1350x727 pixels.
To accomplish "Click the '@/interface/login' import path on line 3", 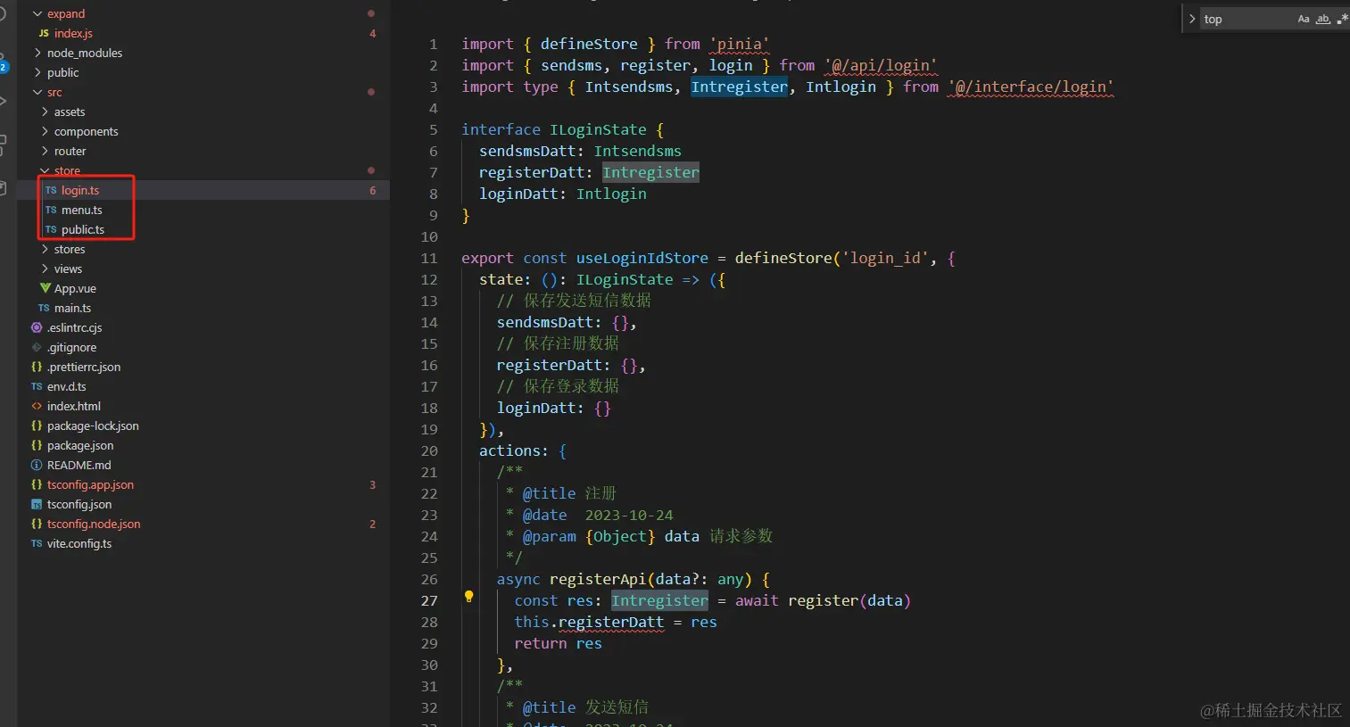I will [1031, 87].
